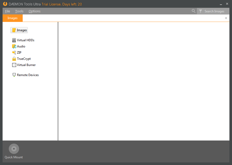The image size is (232, 165).
Task: Switch to the Images tab
Action: pyautogui.click(x=12, y=18)
